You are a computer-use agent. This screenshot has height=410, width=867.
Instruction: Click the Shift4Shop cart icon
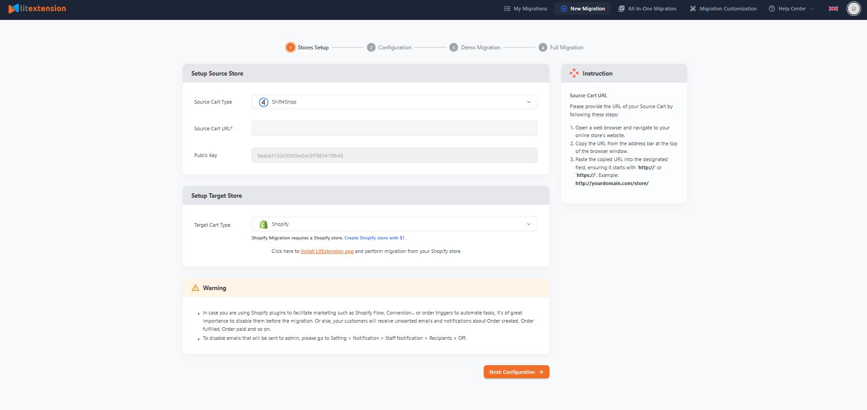tap(264, 102)
